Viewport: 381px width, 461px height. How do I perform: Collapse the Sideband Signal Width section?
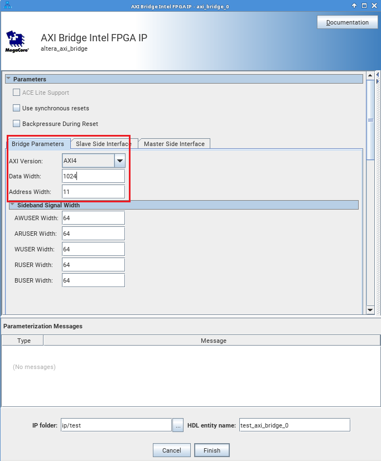(12, 205)
